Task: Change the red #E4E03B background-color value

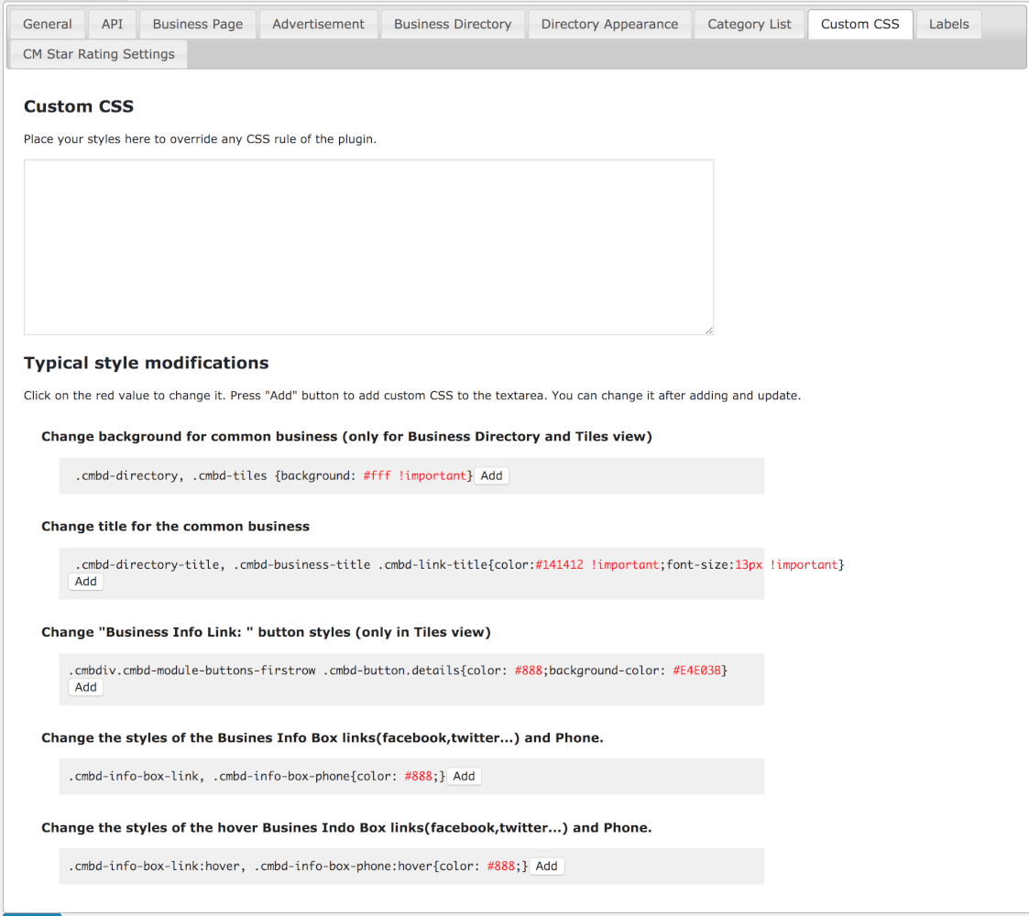Action: click(x=699, y=671)
